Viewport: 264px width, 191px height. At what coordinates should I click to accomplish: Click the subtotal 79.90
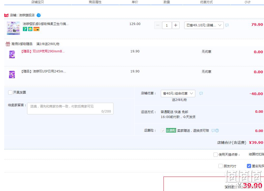click(x=257, y=25)
